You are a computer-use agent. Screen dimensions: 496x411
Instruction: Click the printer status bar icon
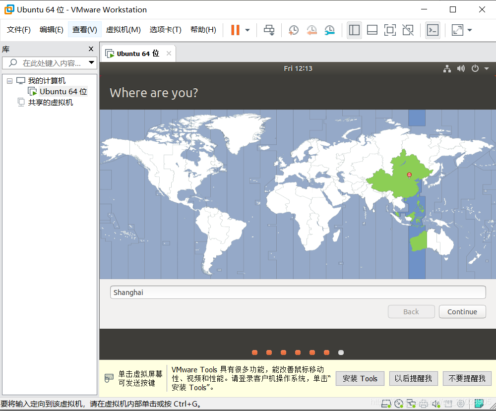(423, 404)
